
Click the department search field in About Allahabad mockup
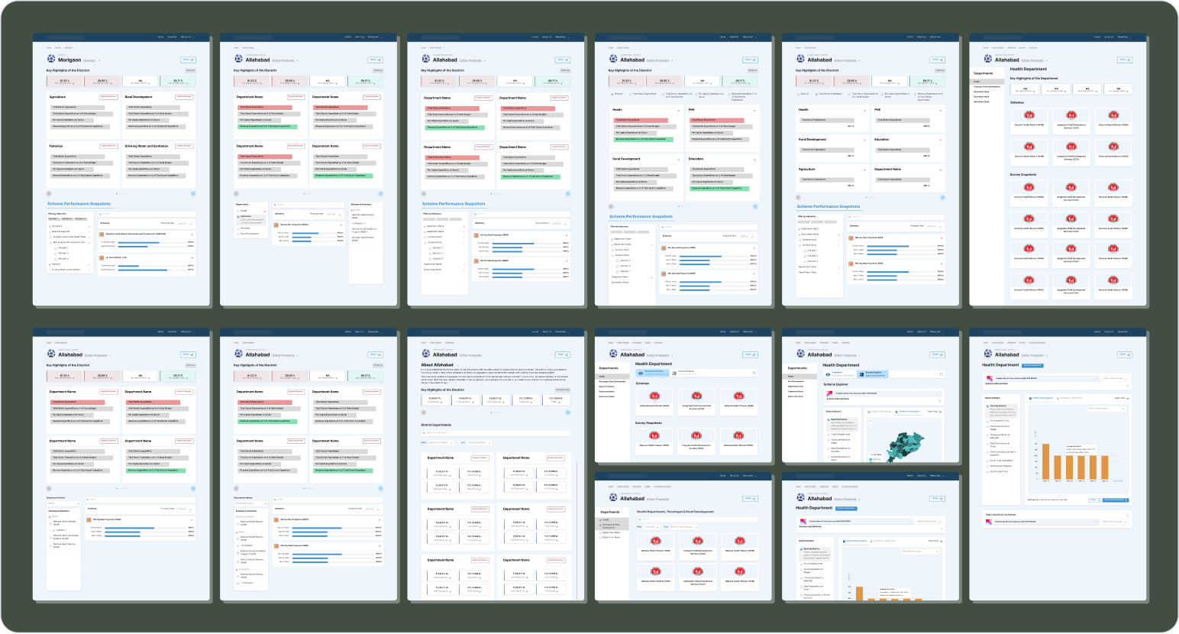coord(496,433)
